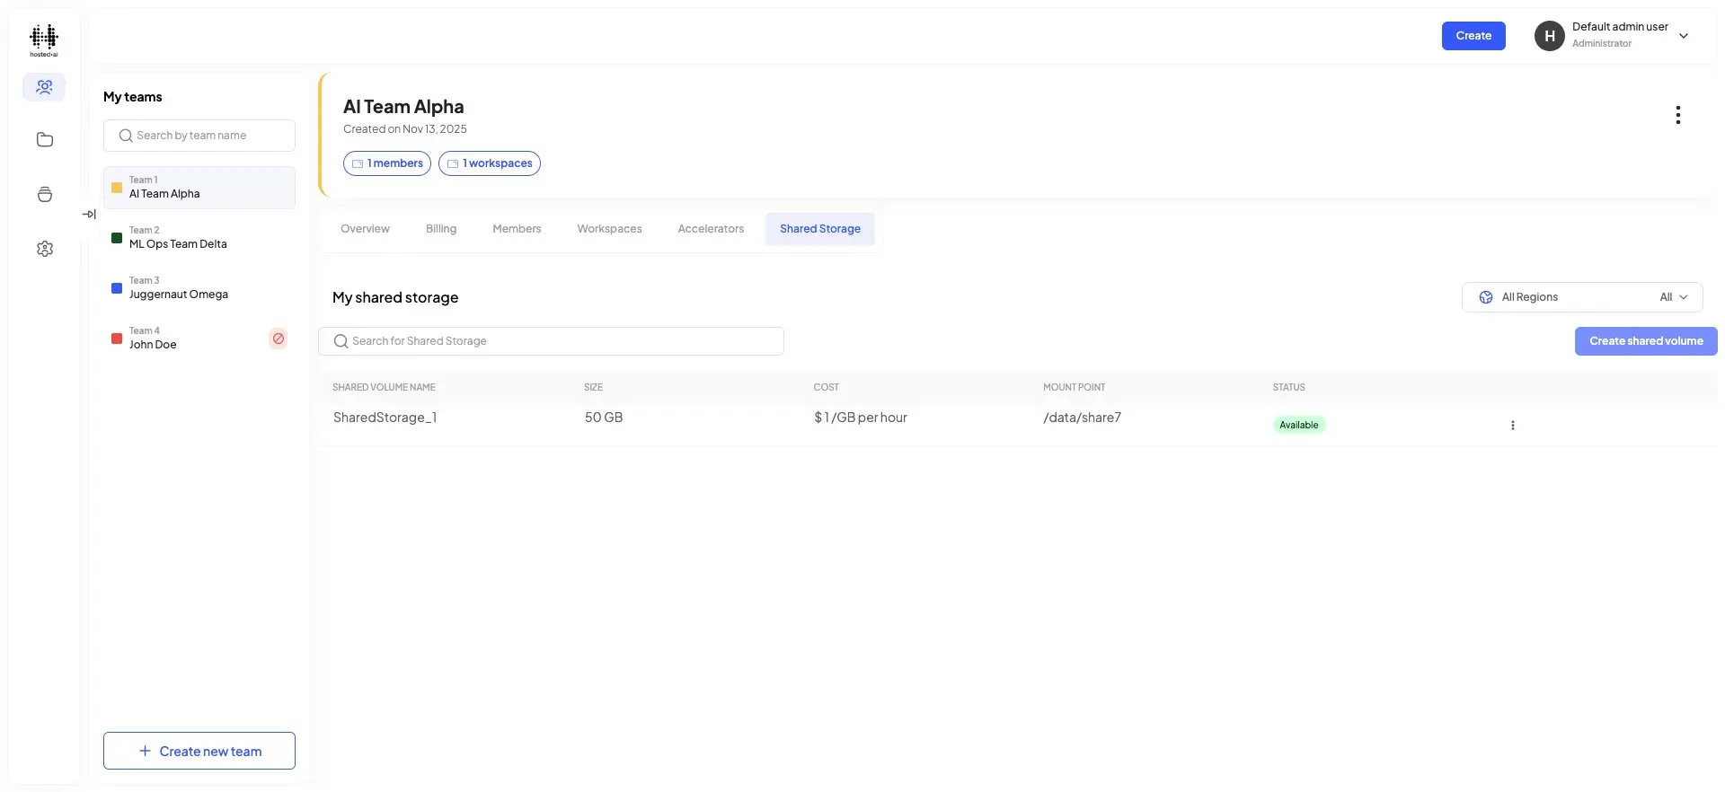This screenshot has width=1725, height=792.
Task: Click the green swatch for ML Ops Team Delta
Action: tap(117, 238)
